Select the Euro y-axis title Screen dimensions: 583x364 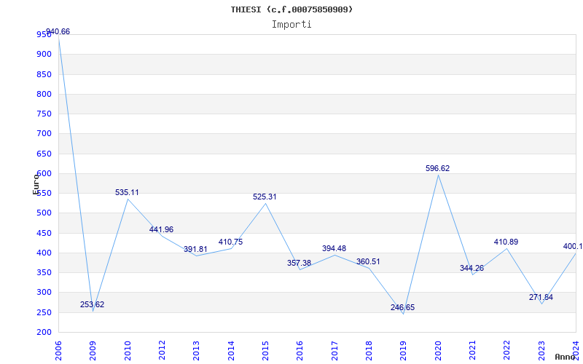[x=36, y=184]
